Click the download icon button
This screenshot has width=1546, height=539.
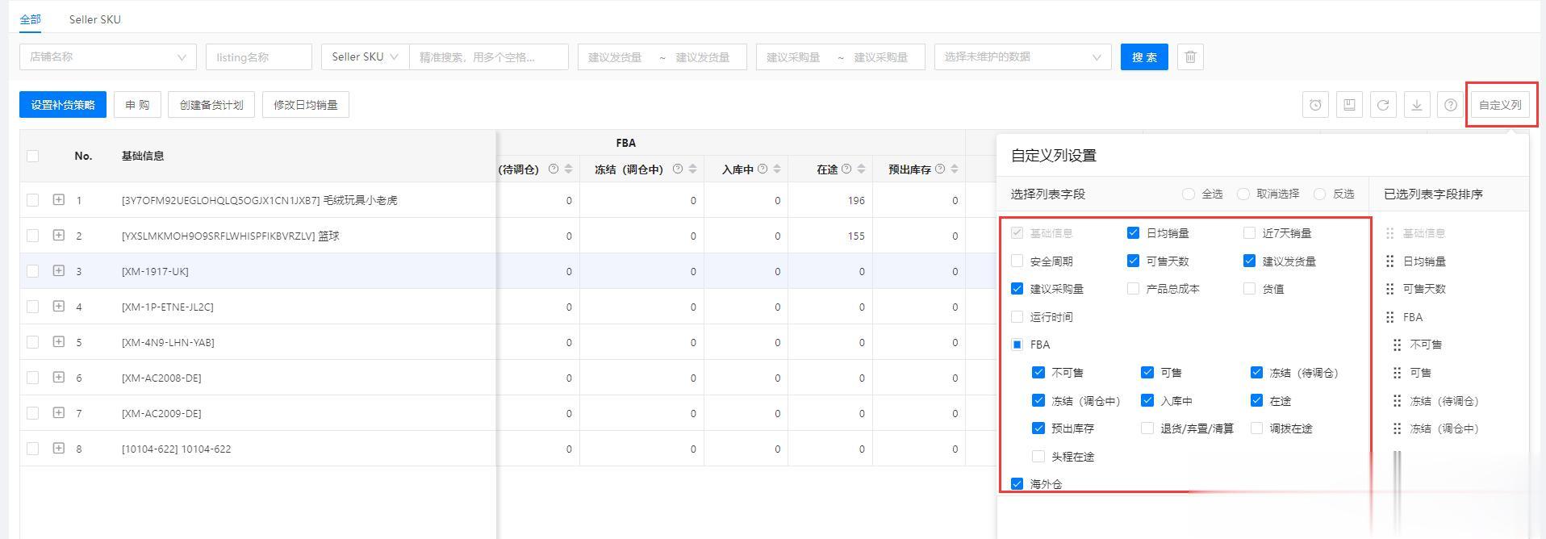(x=1417, y=105)
